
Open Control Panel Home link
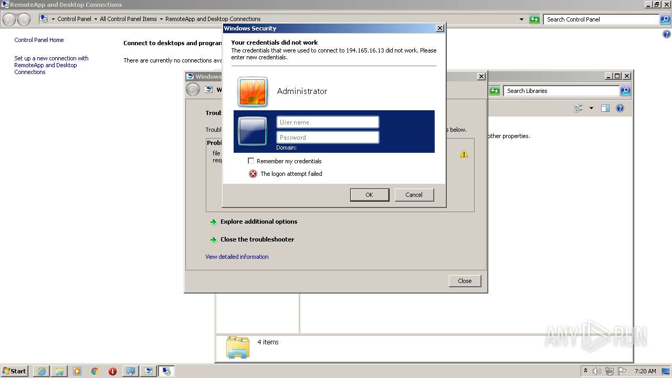pos(39,40)
